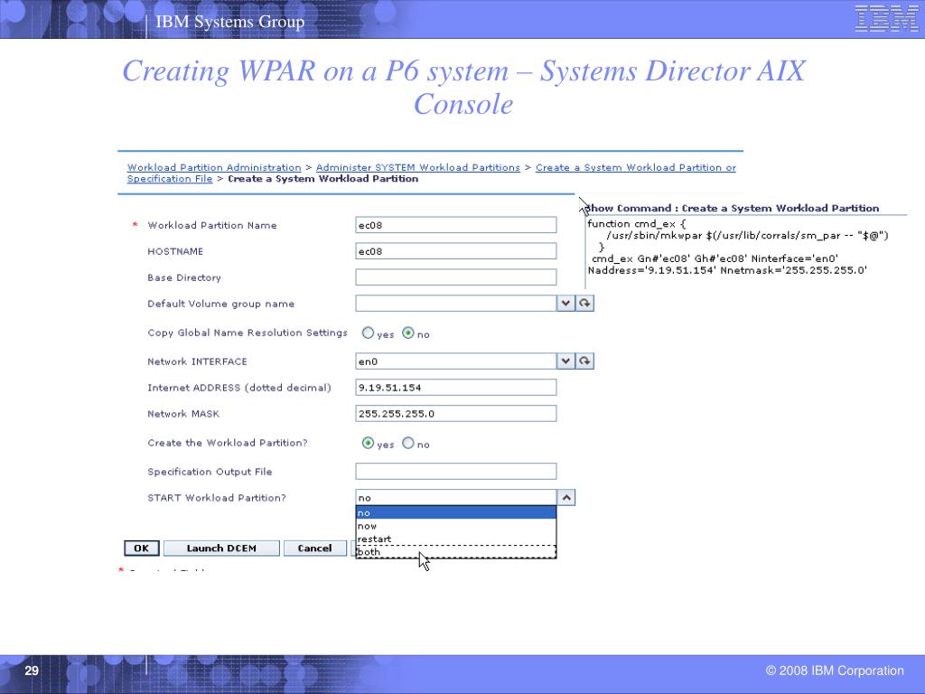
Task: Click 'START Workload Partition?' label
Action: tap(217, 498)
